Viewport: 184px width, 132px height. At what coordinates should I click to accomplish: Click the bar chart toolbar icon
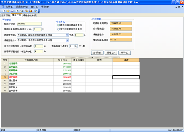(30, 11)
